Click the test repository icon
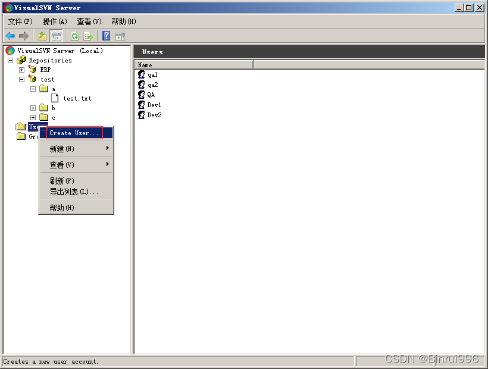Screen dimensions: 488x369 [32, 79]
